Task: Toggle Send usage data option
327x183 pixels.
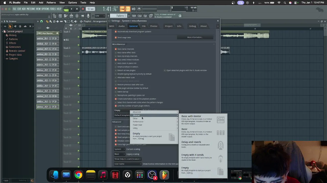Action: 123,38
